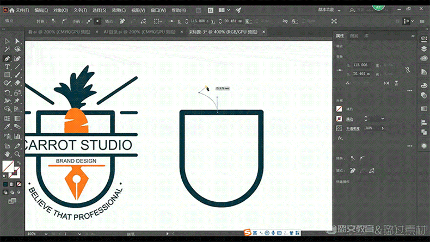Select the Artboard tool
The image size is (430, 242).
pyautogui.click(x=7, y=146)
